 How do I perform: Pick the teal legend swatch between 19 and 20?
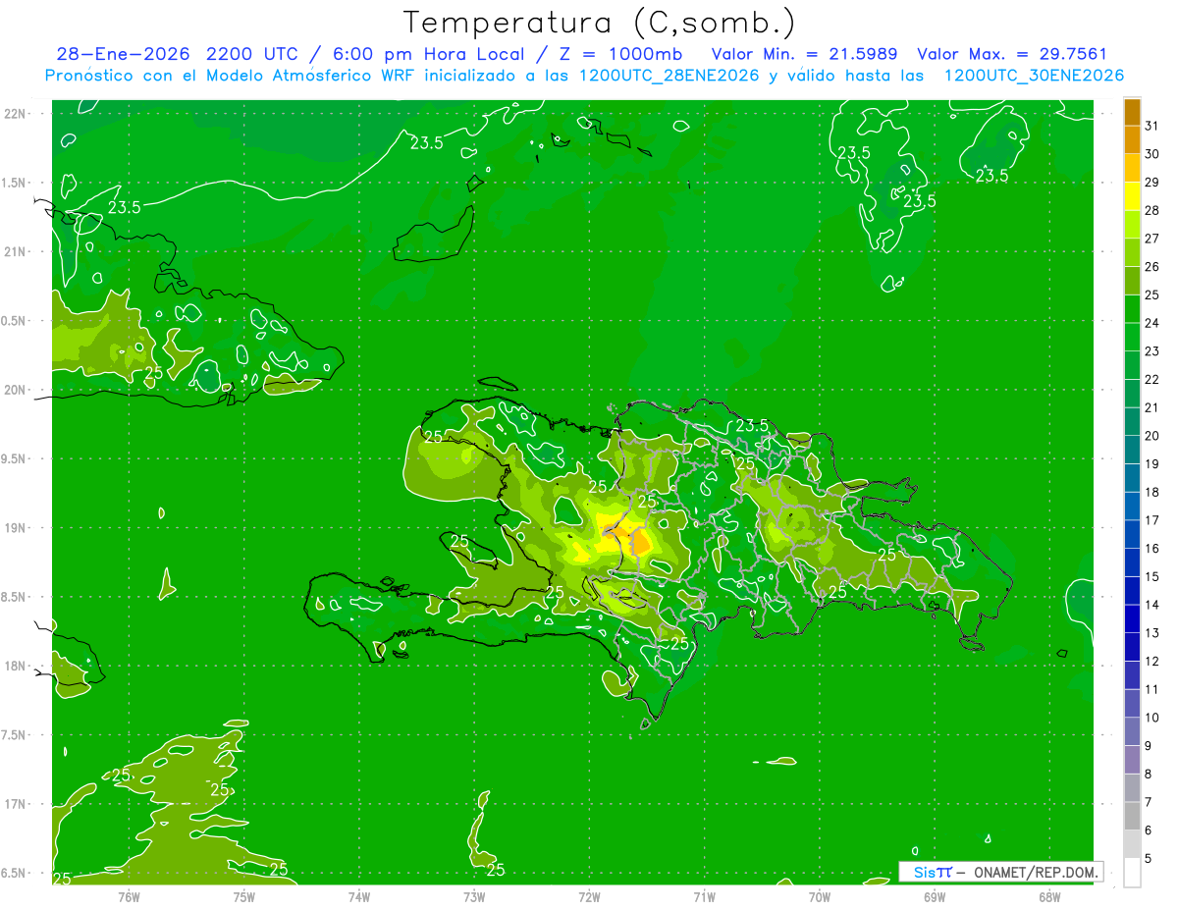(1132, 450)
